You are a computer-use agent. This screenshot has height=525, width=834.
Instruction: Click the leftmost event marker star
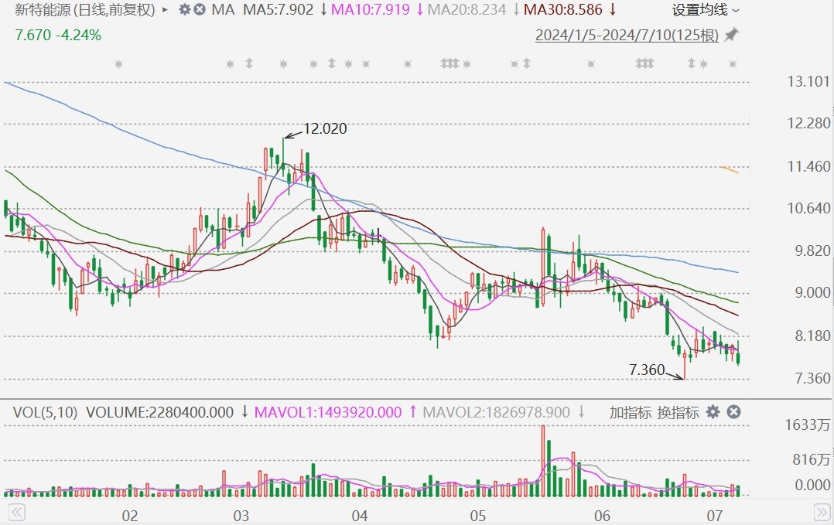click(118, 64)
